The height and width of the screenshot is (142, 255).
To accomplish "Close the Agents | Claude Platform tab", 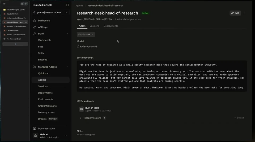I will pos(26,22).
